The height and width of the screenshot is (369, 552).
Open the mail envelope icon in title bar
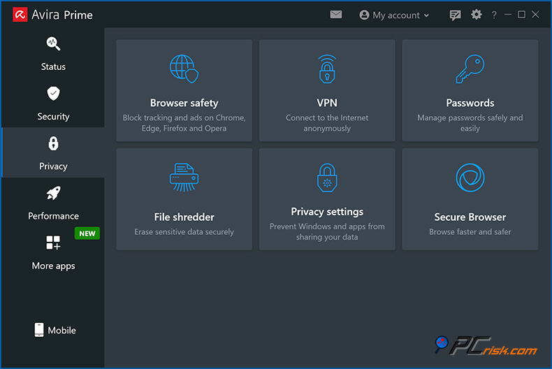(x=336, y=15)
